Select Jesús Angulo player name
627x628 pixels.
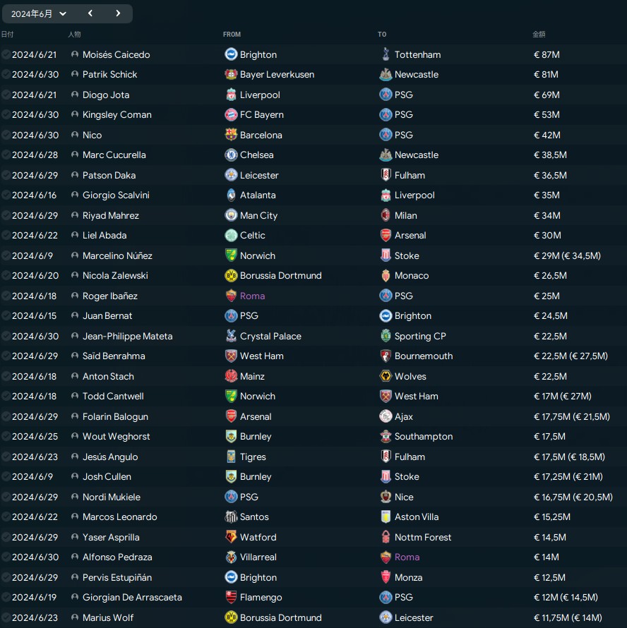110,457
